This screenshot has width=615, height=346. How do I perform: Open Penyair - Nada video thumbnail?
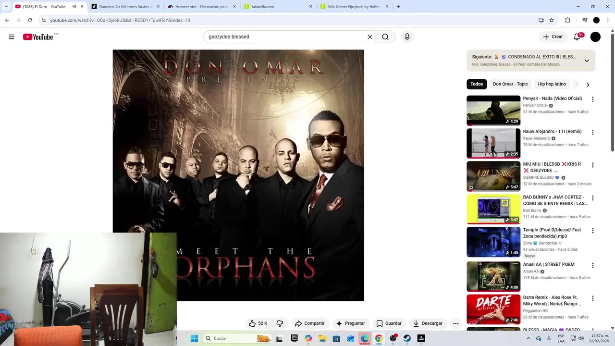(x=493, y=111)
